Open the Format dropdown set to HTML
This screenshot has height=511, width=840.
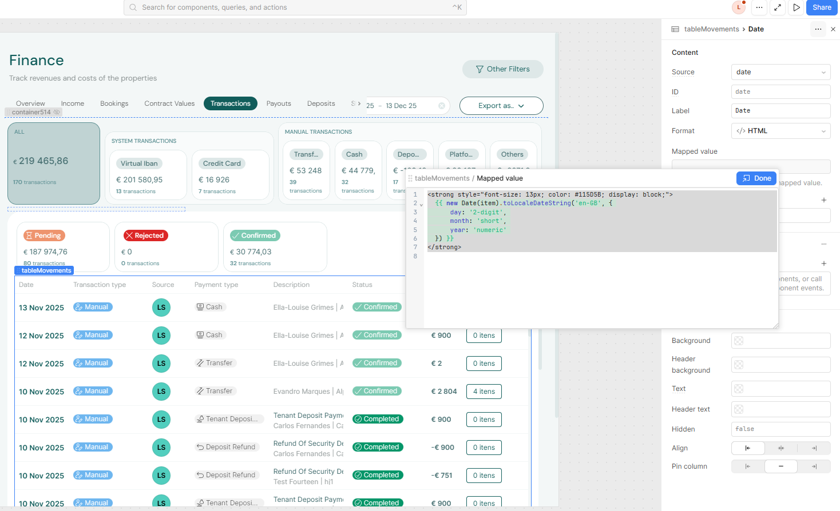click(x=780, y=131)
